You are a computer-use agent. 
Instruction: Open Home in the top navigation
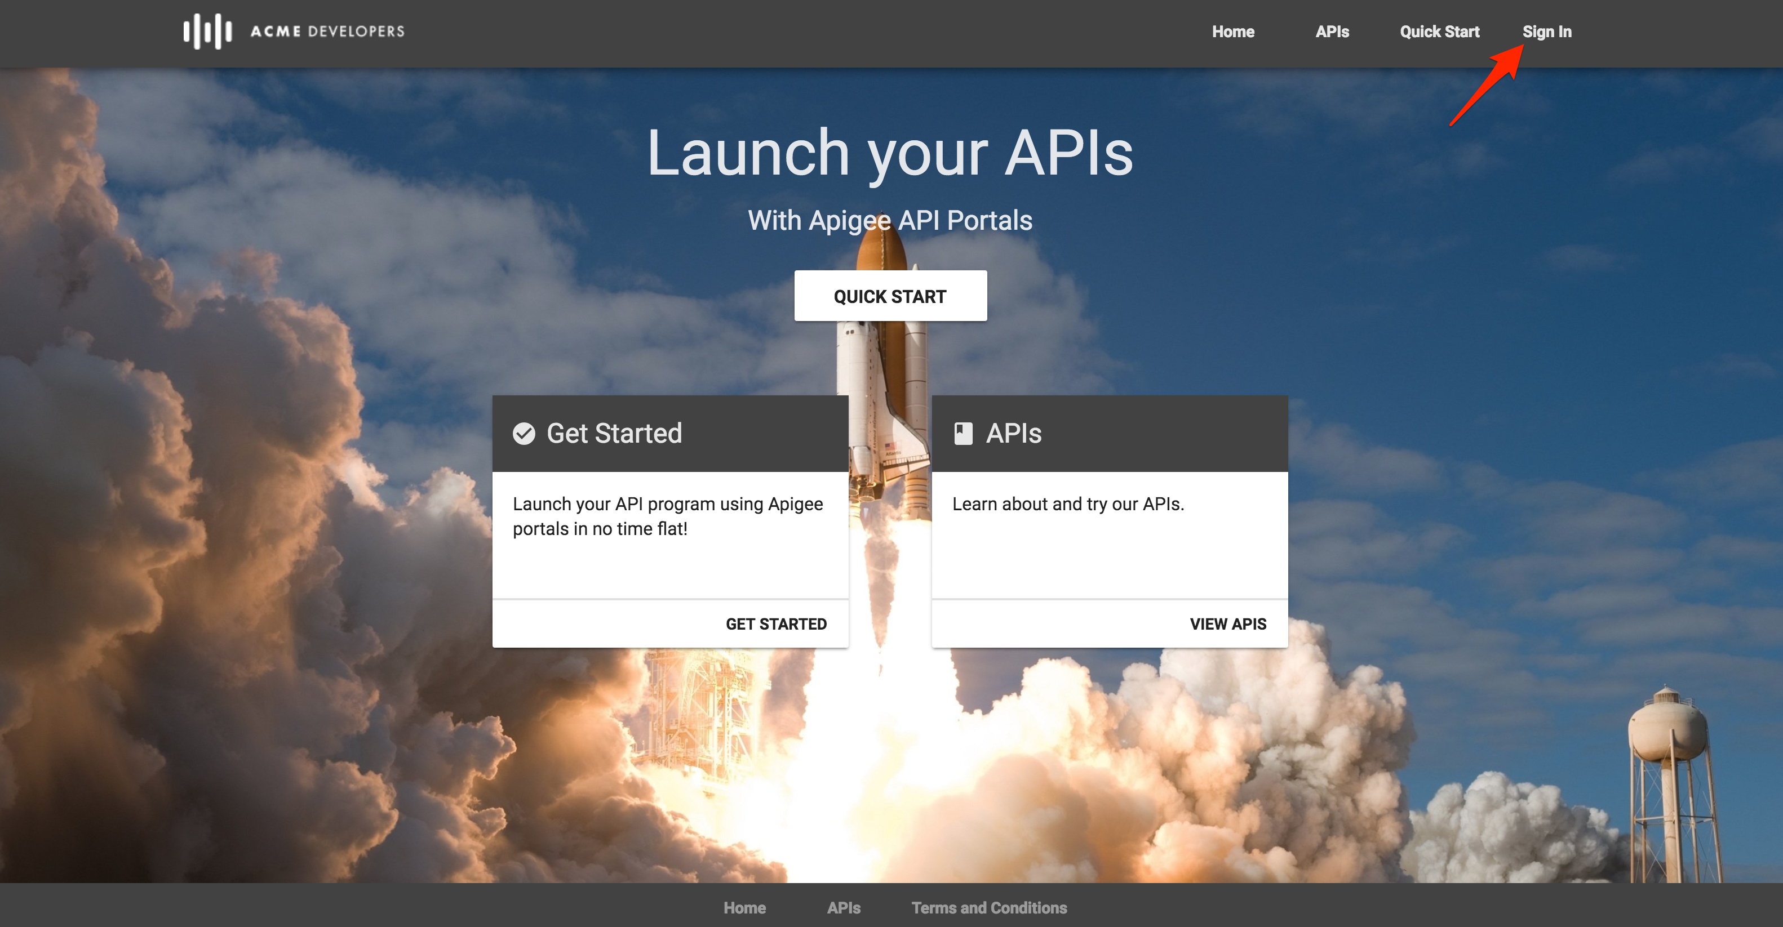(1233, 32)
